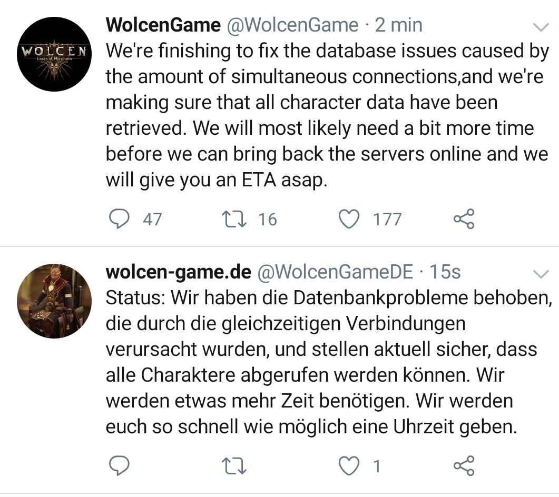Viewport: 559px width, 497px height.
Task: Share the WolcenGame tweet
Action: point(464,218)
